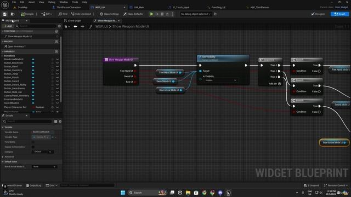351x197 pixels.
Task: Open Class Defaults
Action: coord(133,14)
